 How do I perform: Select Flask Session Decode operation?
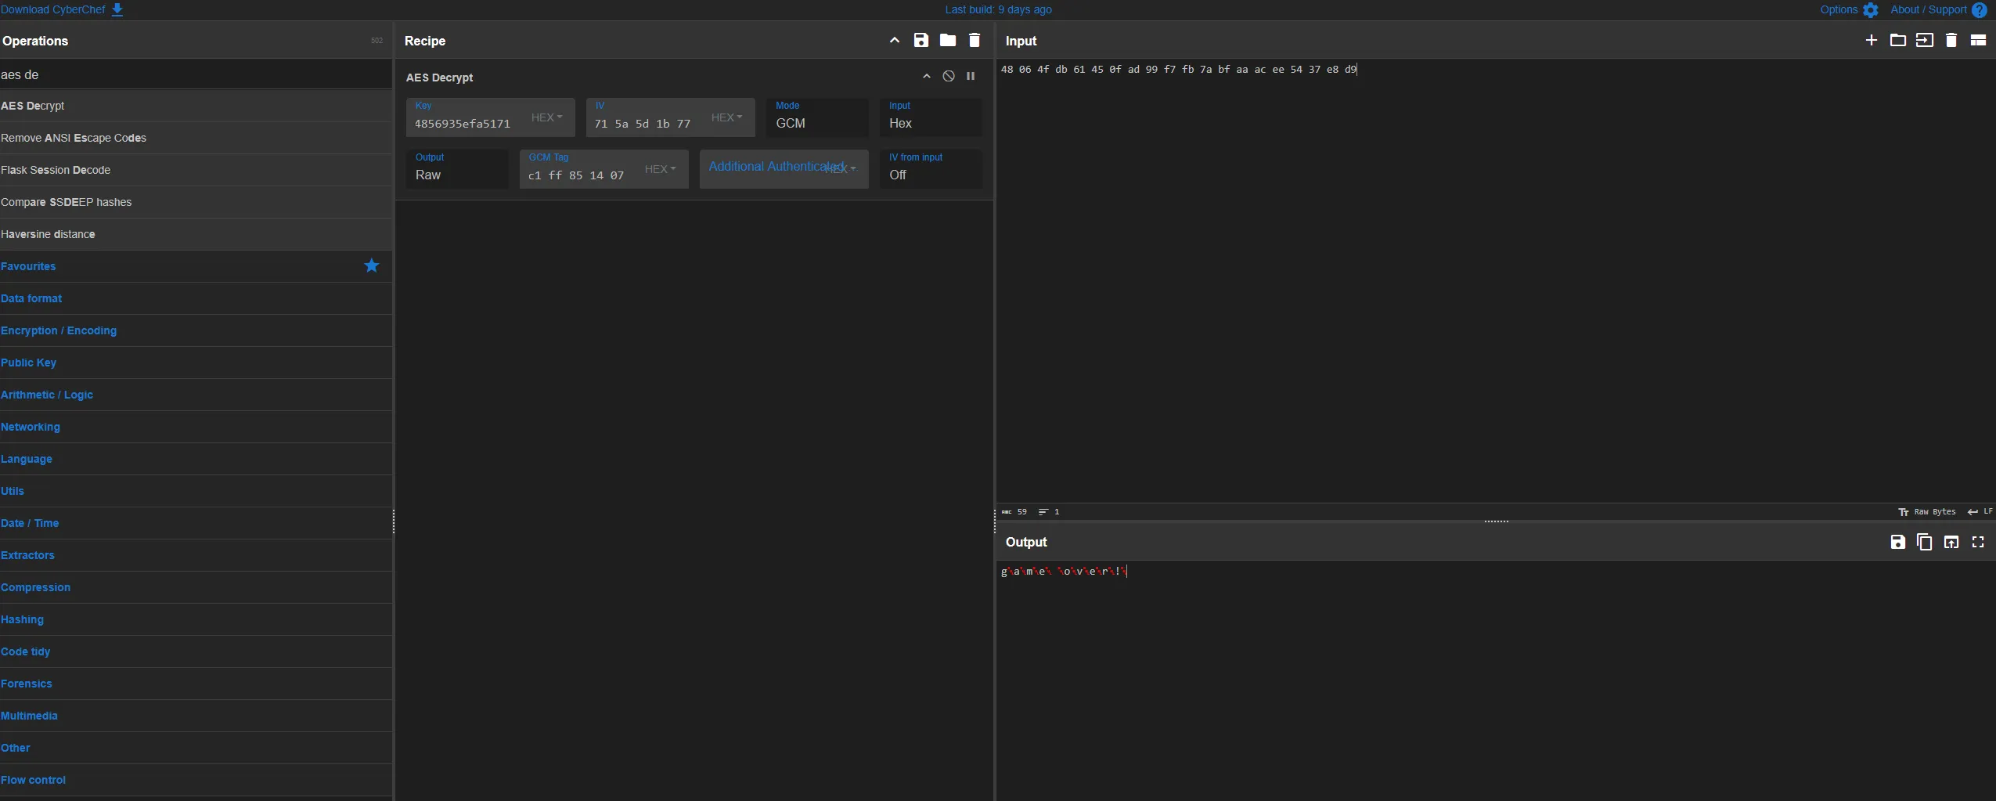pyautogui.click(x=196, y=170)
